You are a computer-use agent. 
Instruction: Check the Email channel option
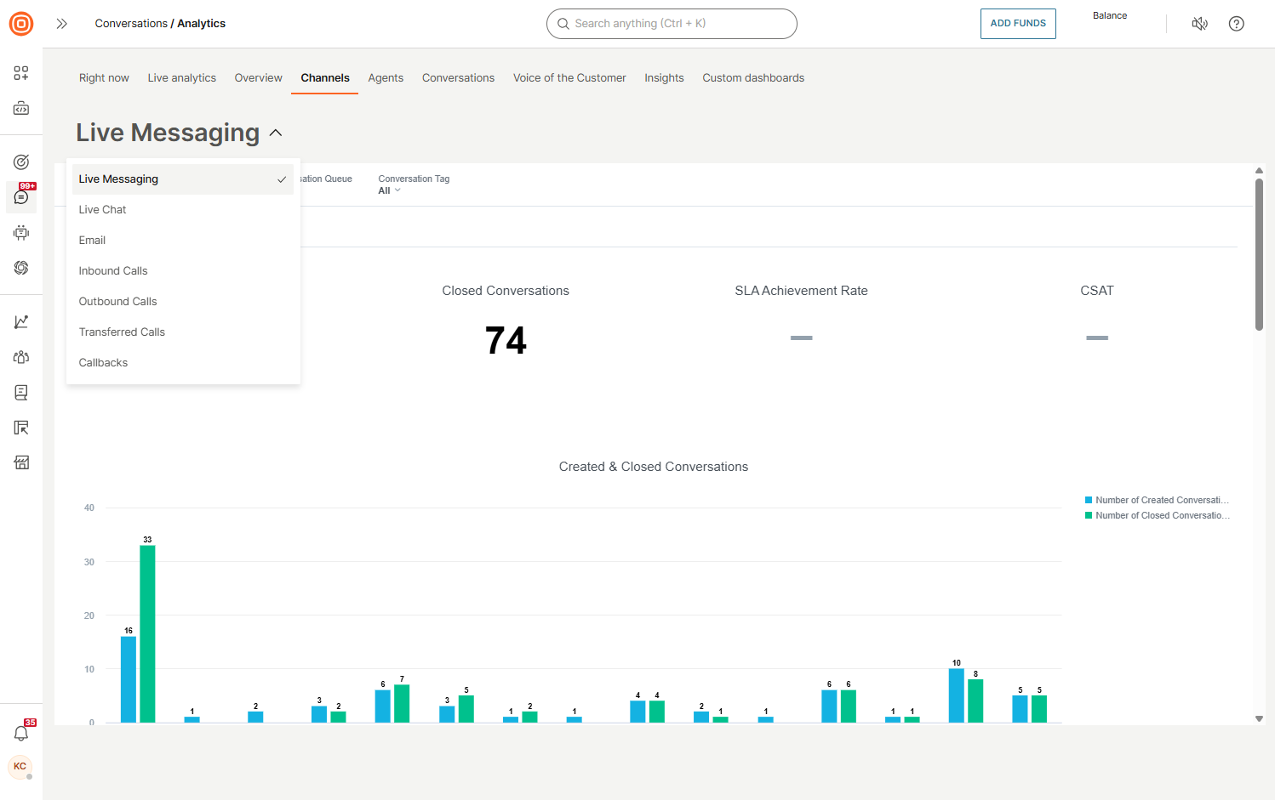(92, 240)
